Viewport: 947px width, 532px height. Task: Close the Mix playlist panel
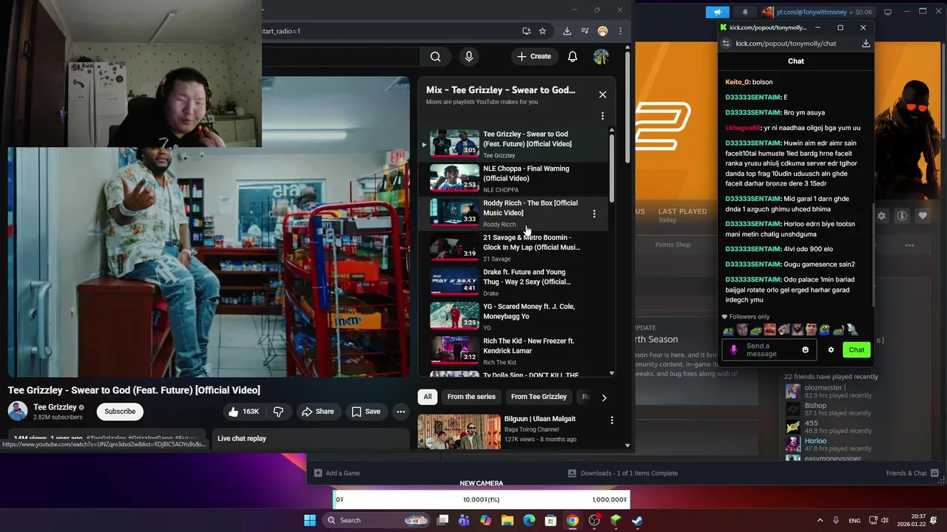point(602,95)
